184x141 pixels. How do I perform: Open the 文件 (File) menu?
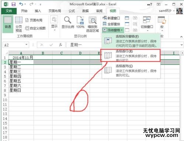(x=9, y=11)
